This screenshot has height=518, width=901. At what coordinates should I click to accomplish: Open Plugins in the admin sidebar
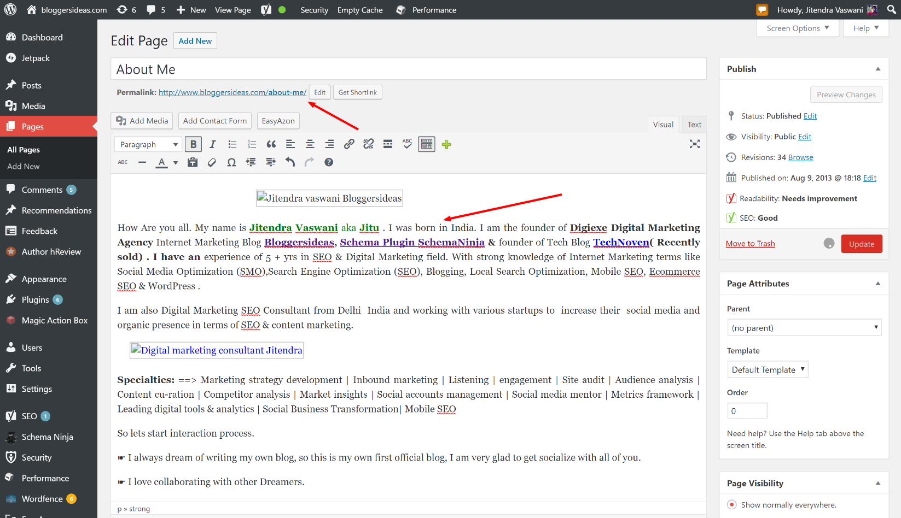click(36, 299)
